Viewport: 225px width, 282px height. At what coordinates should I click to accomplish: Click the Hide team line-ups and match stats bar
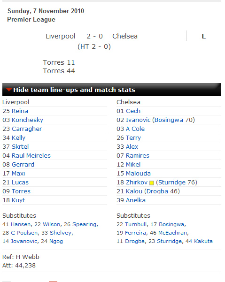pos(112,90)
